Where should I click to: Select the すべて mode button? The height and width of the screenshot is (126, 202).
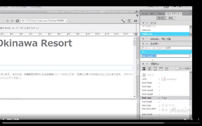click(161, 18)
